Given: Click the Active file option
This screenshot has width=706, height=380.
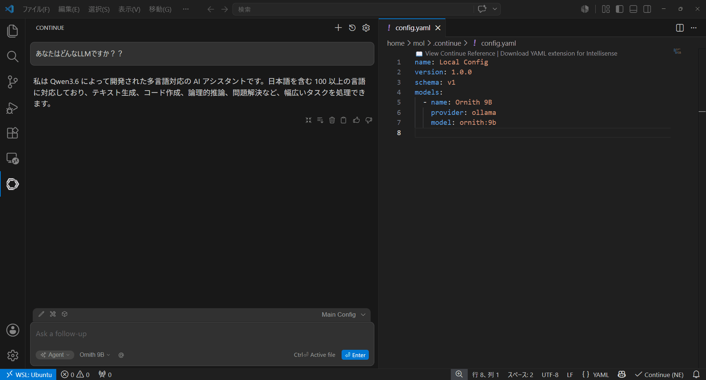Looking at the screenshot, I should pos(315,355).
